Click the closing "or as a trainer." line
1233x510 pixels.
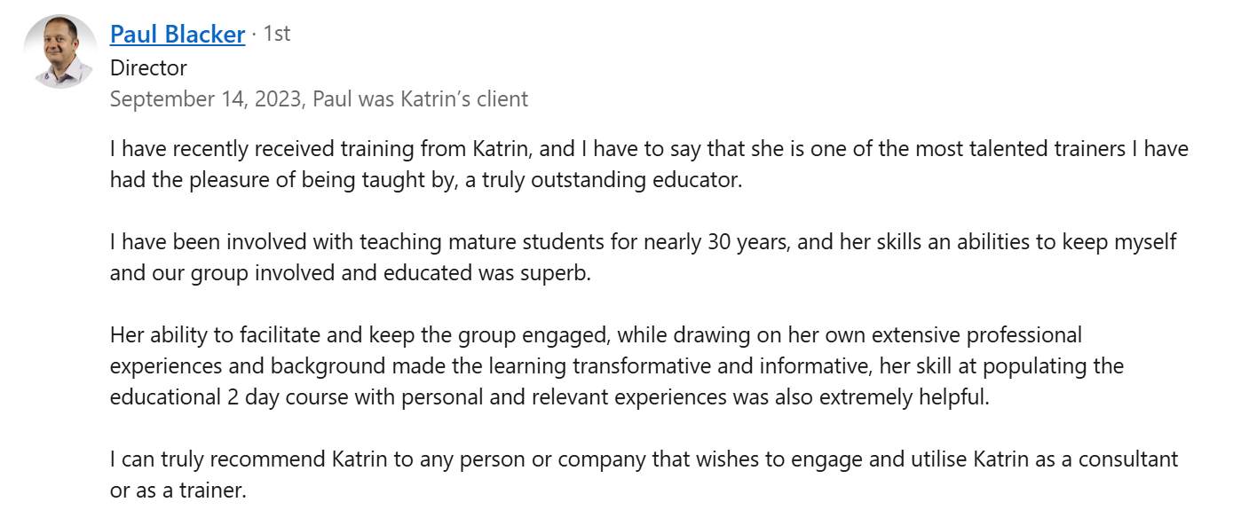[x=178, y=490]
